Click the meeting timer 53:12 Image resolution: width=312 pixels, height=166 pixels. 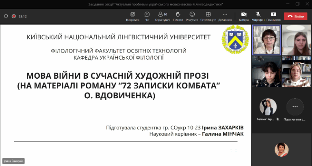click(22, 16)
